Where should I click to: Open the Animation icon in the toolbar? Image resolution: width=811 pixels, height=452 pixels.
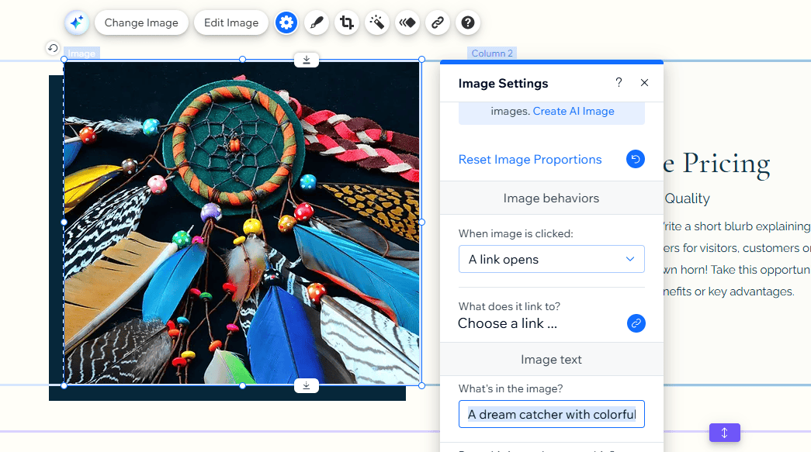(x=407, y=22)
